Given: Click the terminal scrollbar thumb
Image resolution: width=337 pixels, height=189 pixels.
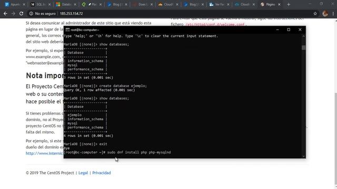Looking at the screenshot, I should [x=303, y=48].
